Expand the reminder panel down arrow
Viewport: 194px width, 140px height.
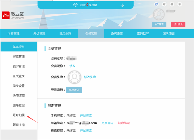122,5
